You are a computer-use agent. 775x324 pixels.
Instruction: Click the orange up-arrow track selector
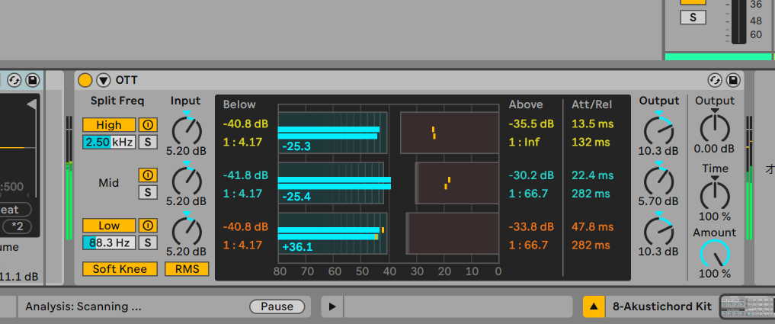tap(594, 306)
